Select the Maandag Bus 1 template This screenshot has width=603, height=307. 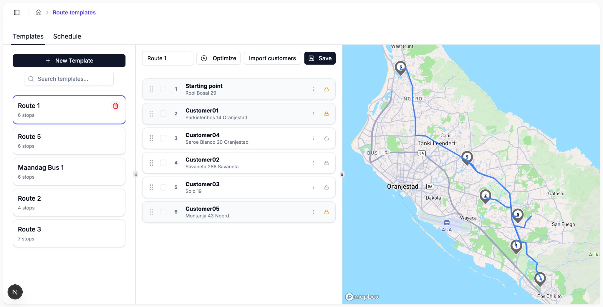click(69, 172)
